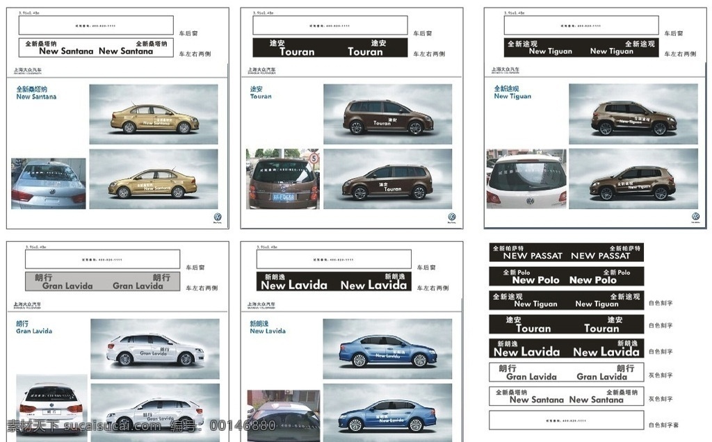
Task: Select the upper blue New Lavida car image
Action: pos(387,348)
